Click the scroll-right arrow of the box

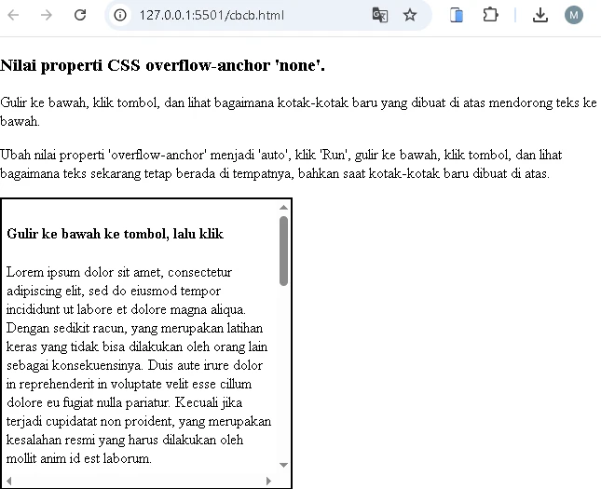click(268, 481)
